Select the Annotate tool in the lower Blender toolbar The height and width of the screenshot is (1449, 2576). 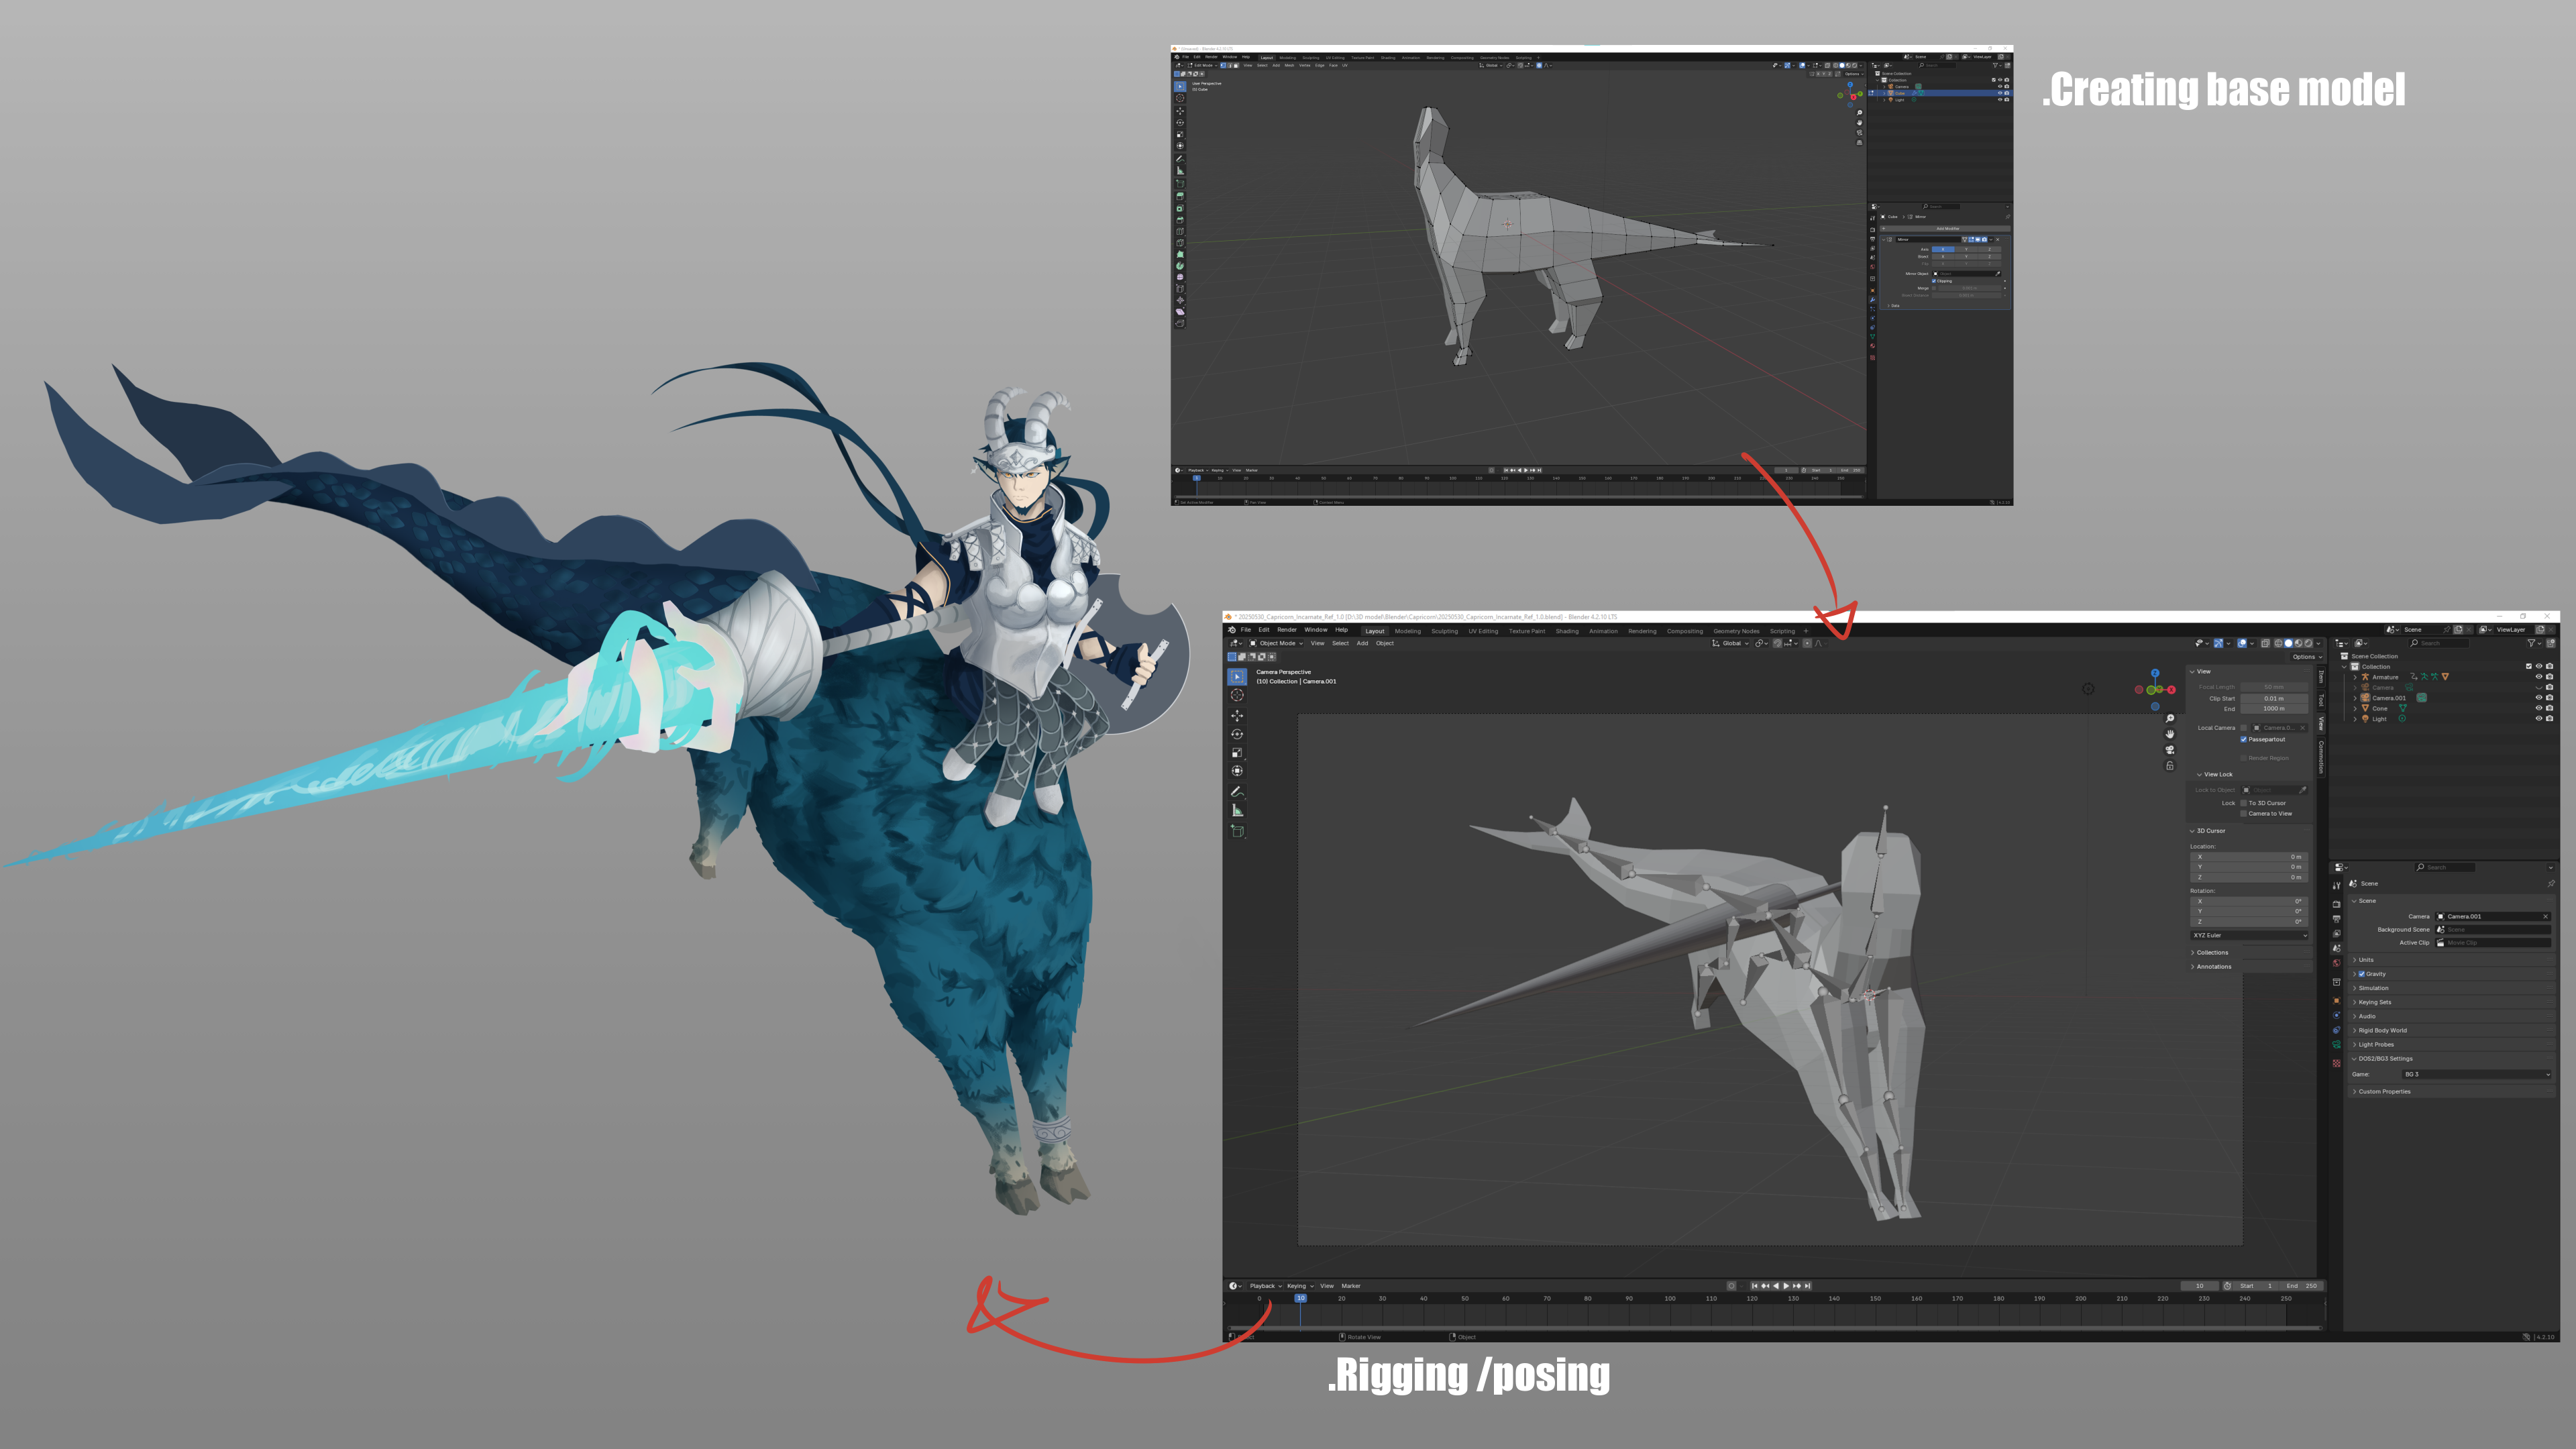pos(1237,792)
